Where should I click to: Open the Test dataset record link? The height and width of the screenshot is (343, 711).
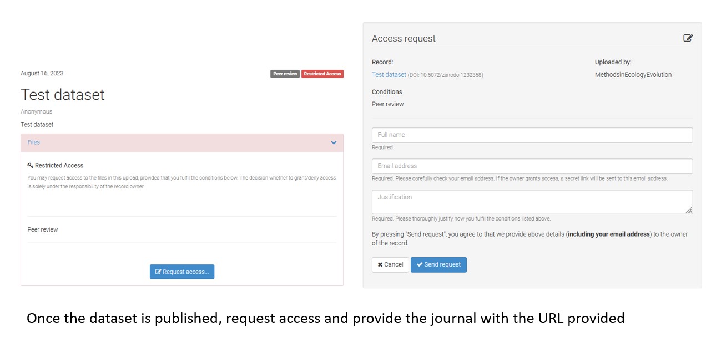tap(389, 75)
